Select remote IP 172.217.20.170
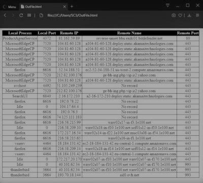203x183 pixels. [69, 159]
